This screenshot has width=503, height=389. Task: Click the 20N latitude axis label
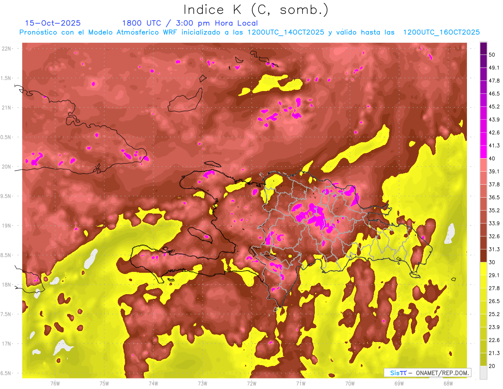[x=8, y=167]
